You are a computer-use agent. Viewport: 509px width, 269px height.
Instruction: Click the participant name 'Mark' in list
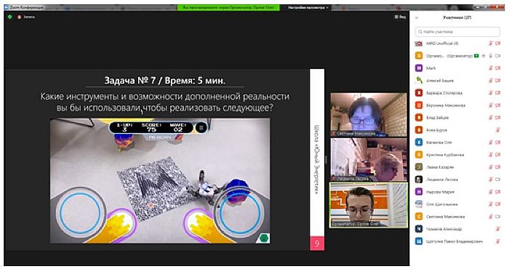click(x=430, y=68)
